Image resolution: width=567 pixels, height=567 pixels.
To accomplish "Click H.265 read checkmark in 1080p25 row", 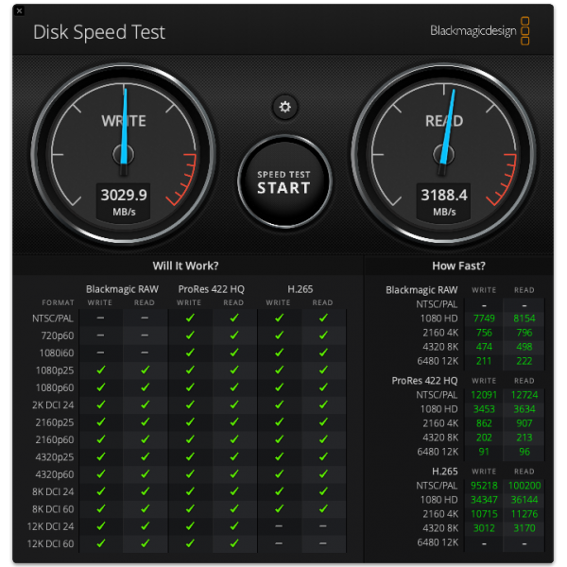I will (x=323, y=370).
